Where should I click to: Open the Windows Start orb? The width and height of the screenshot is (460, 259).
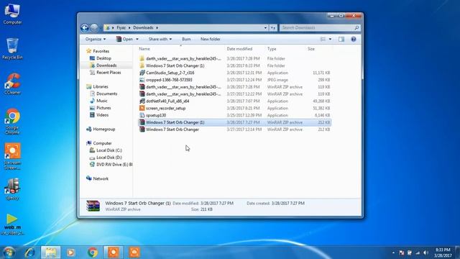9,253
